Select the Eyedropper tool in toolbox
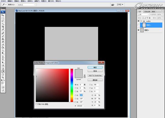The height and width of the screenshot is (118, 165). coord(3,71)
